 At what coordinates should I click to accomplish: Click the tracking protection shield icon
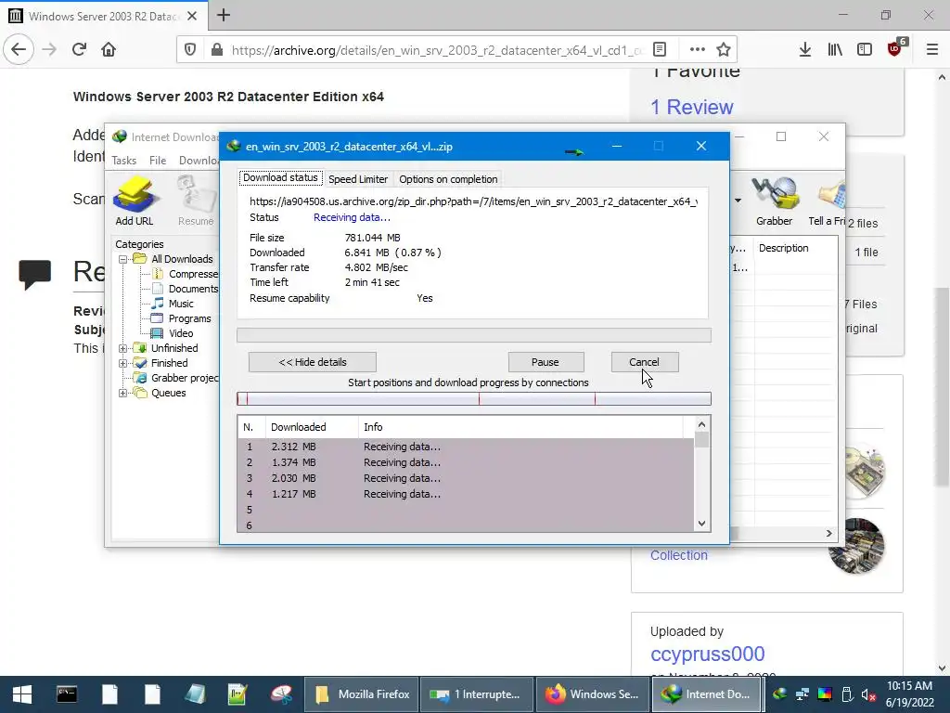(190, 50)
